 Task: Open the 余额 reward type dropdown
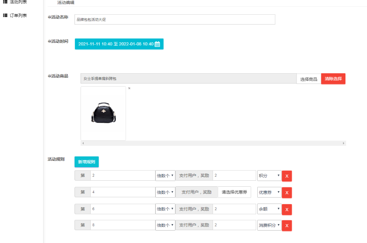click(x=269, y=209)
